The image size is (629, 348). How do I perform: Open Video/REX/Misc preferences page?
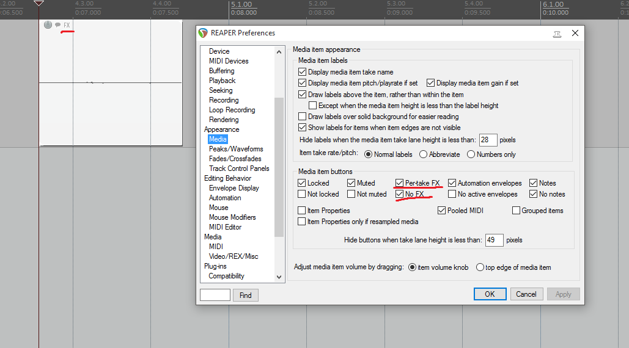click(x=234, y=256)
